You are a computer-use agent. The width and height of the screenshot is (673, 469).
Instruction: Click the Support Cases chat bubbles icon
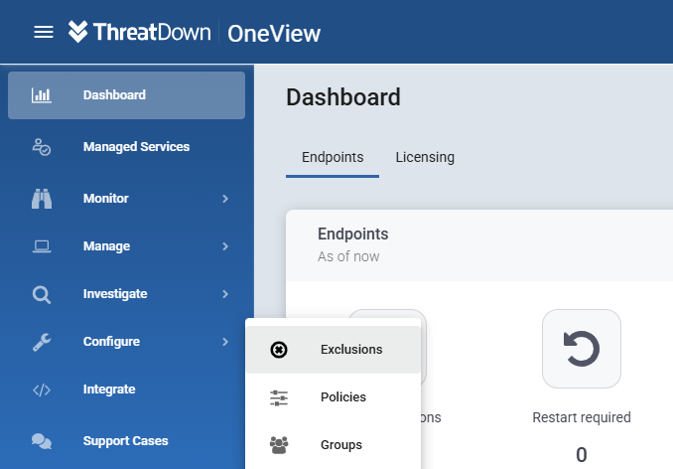coord(42,441)
